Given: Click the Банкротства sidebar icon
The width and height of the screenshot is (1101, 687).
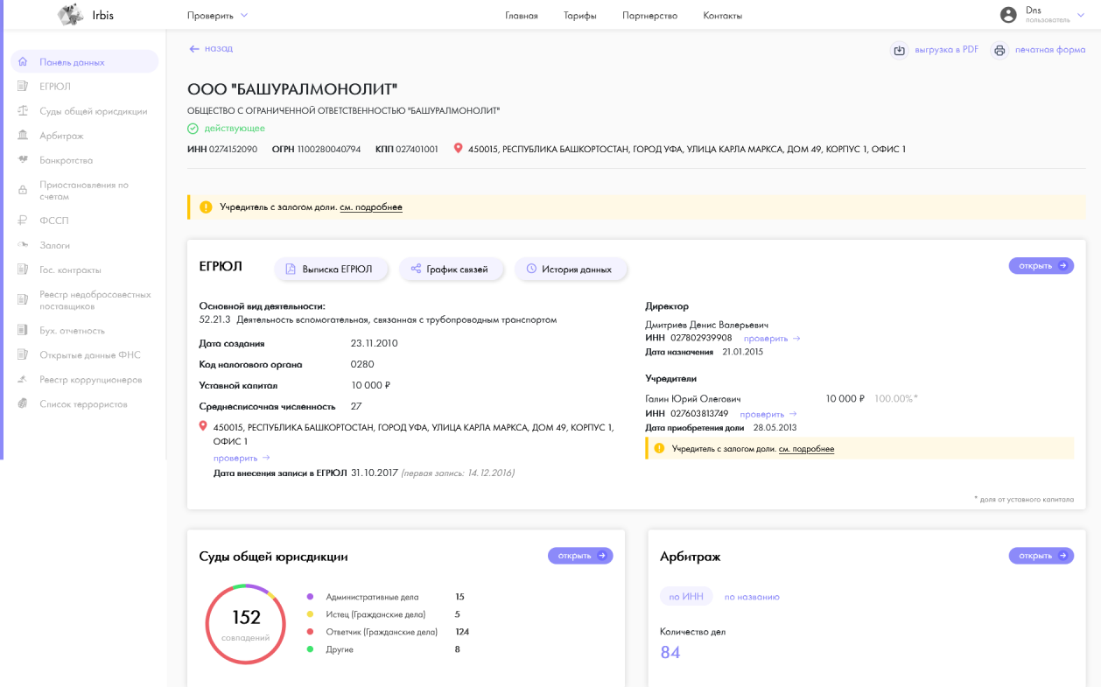Looking at the screenshot, I should click(x=23, y=160).
